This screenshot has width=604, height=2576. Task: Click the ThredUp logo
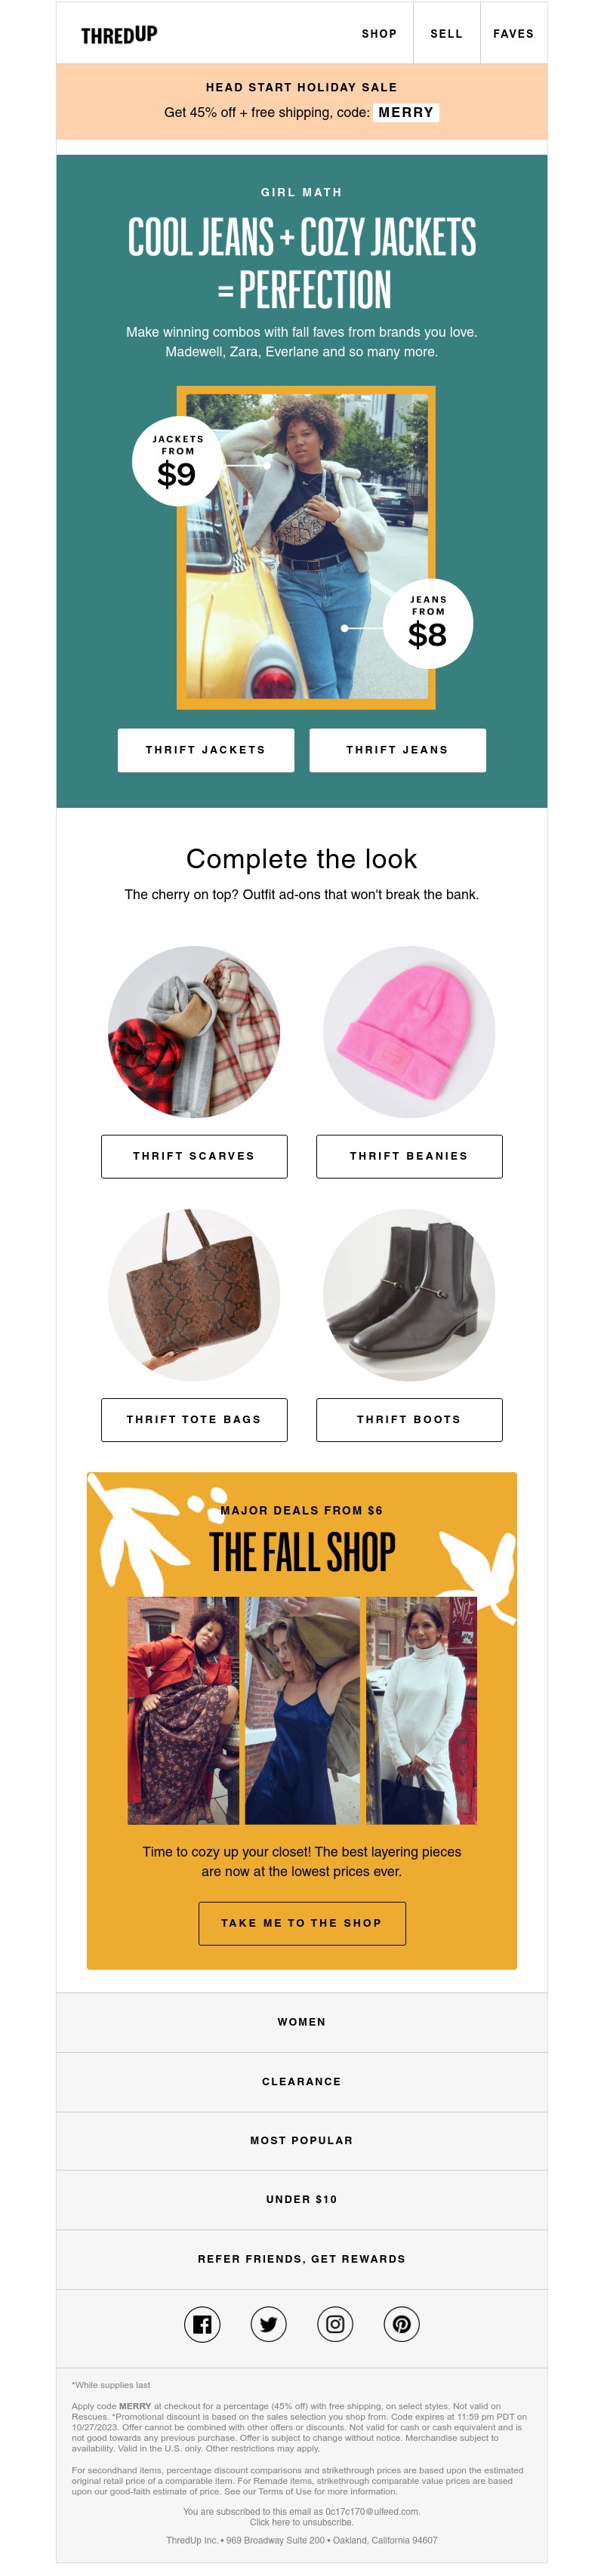click(119, 34)
